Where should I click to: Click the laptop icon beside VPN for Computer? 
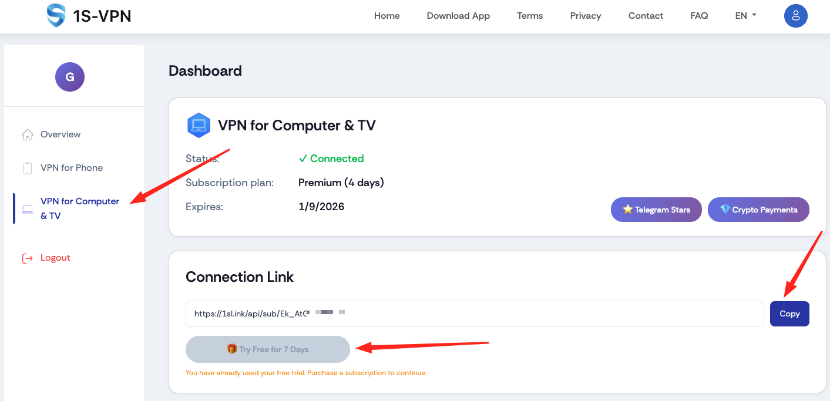(27, 208)
